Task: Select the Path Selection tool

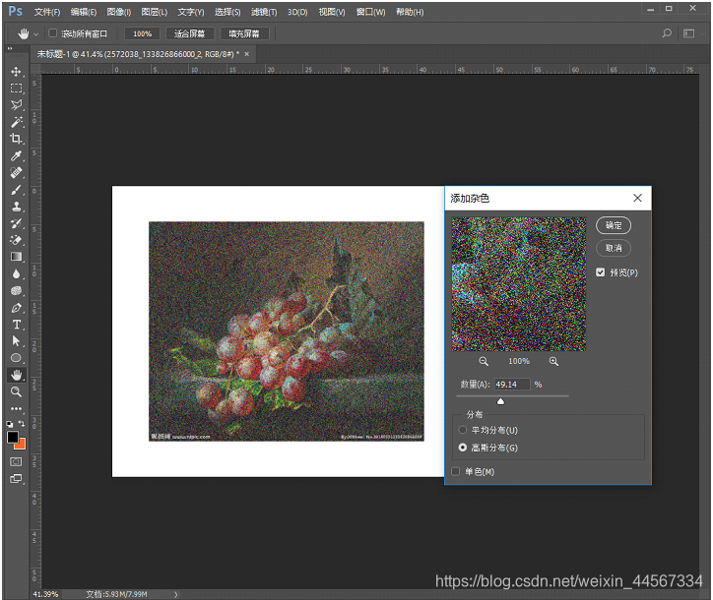Action: (x=16, y=341)
